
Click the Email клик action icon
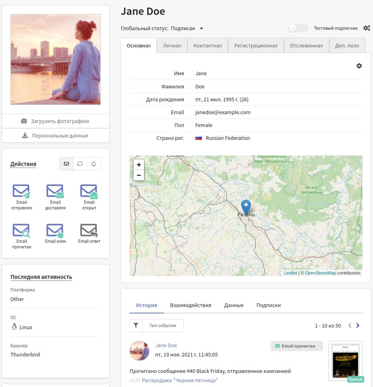point(55,231)
